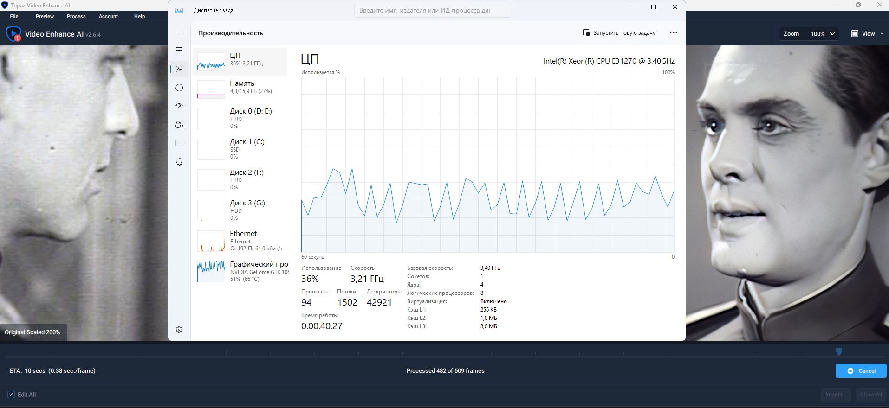
Task: Open the Users icon in Task Manager sidebar
Action: 179,125
